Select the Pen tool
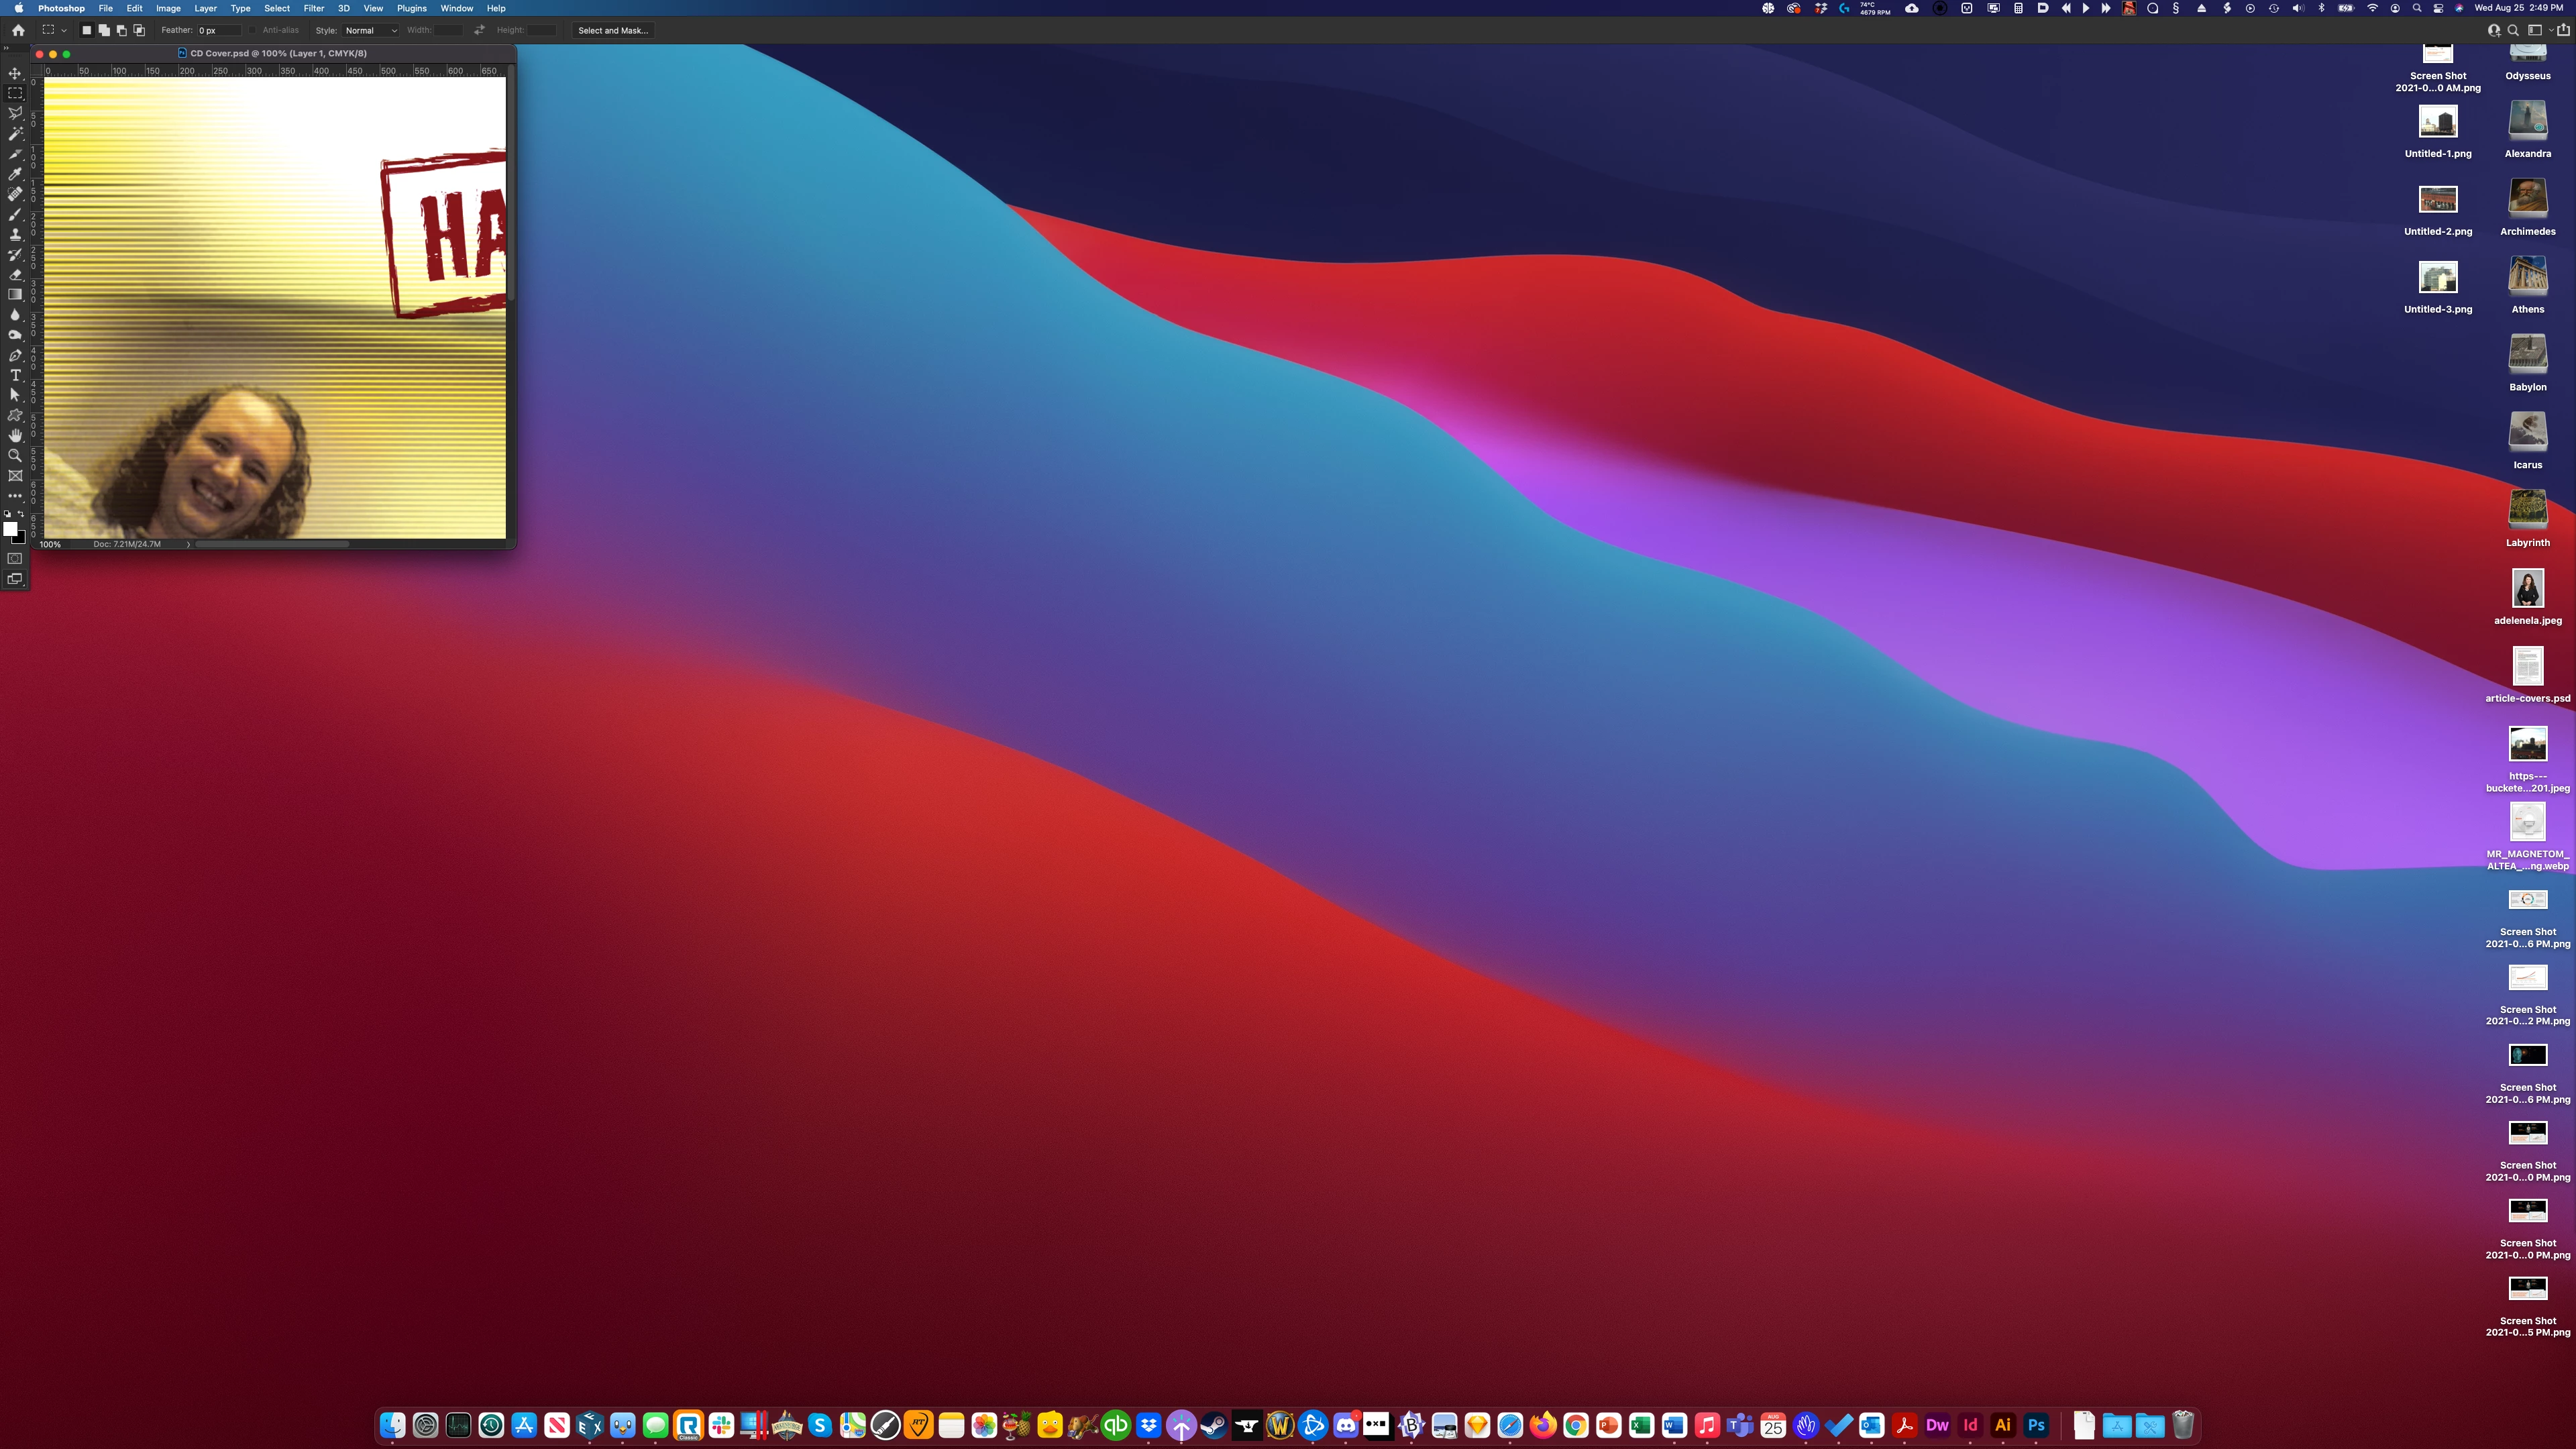This screenshot has height=1449, width=2576. click(x=15, y=355)
